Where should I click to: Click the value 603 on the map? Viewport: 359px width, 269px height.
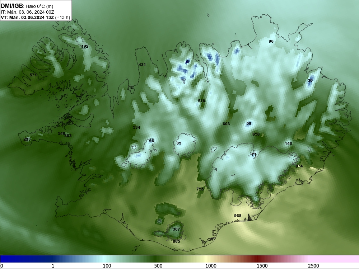[x=226, y=124]
